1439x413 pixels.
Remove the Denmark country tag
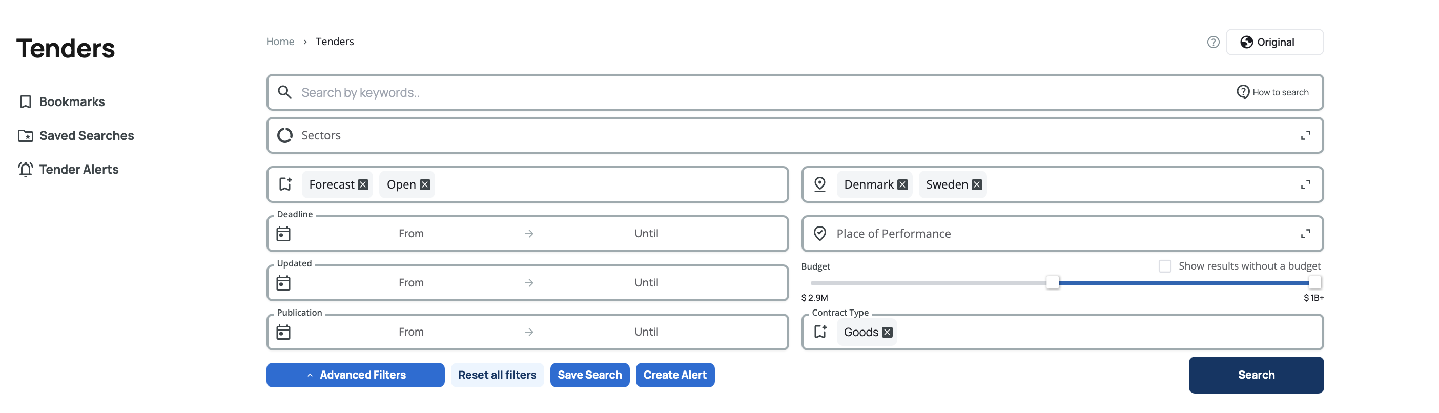(903, 184)
